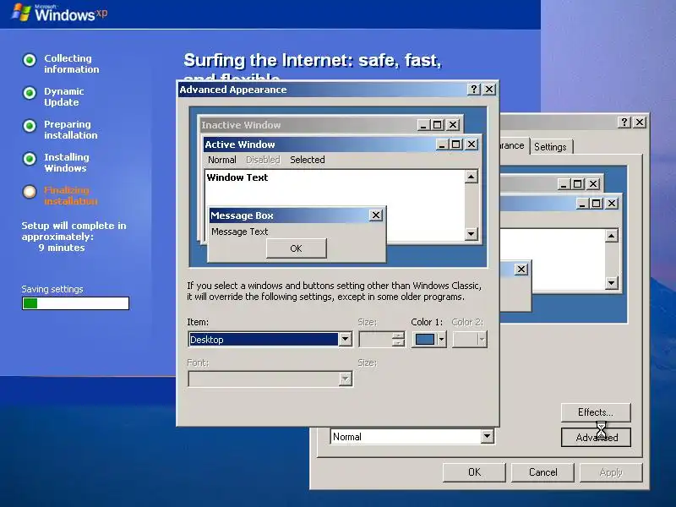Image resolution: width=676 pixels, height=507 pixels.
Task: Click the preview scrollbar down arrow
Action: click(472, 234)
